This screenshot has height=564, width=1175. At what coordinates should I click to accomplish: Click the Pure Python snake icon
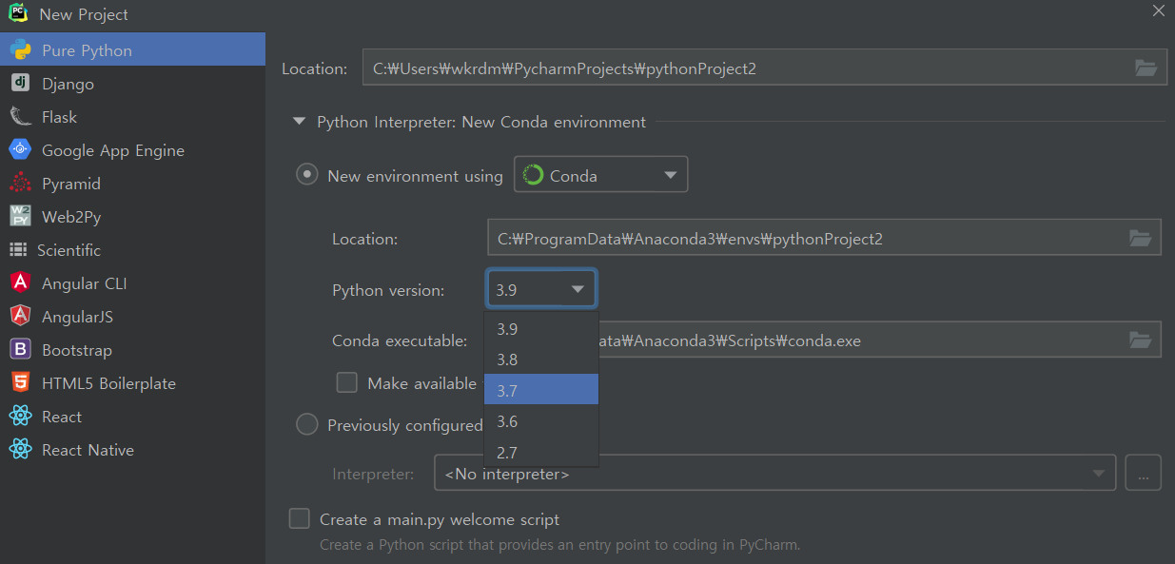pyautogui.click(x=19, y=50)
